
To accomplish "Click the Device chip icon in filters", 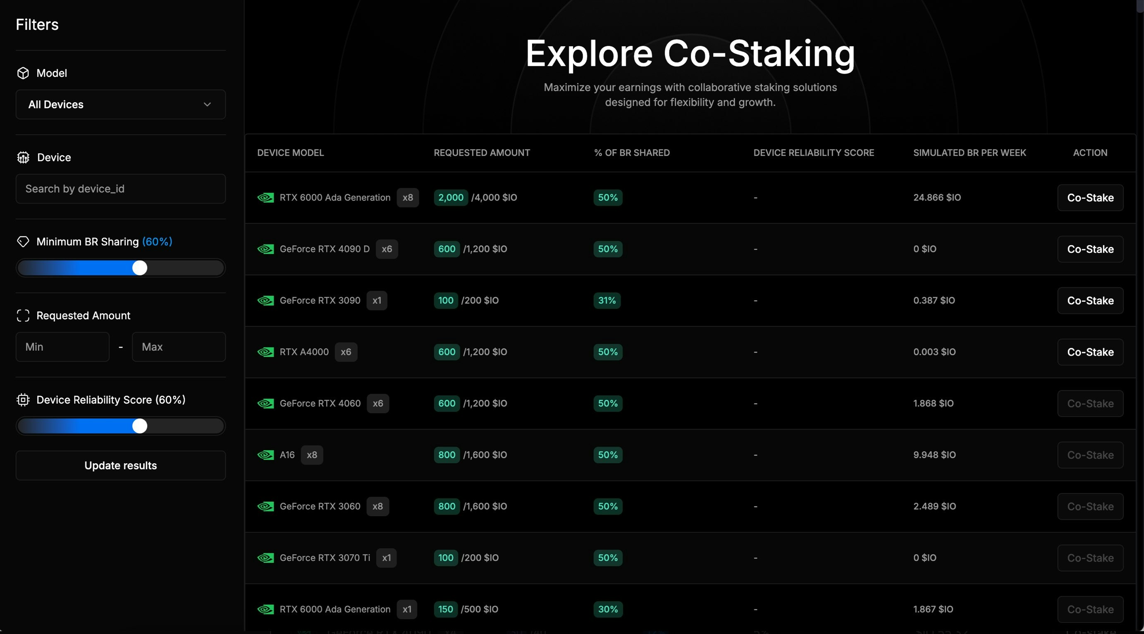I will (23, 157).
